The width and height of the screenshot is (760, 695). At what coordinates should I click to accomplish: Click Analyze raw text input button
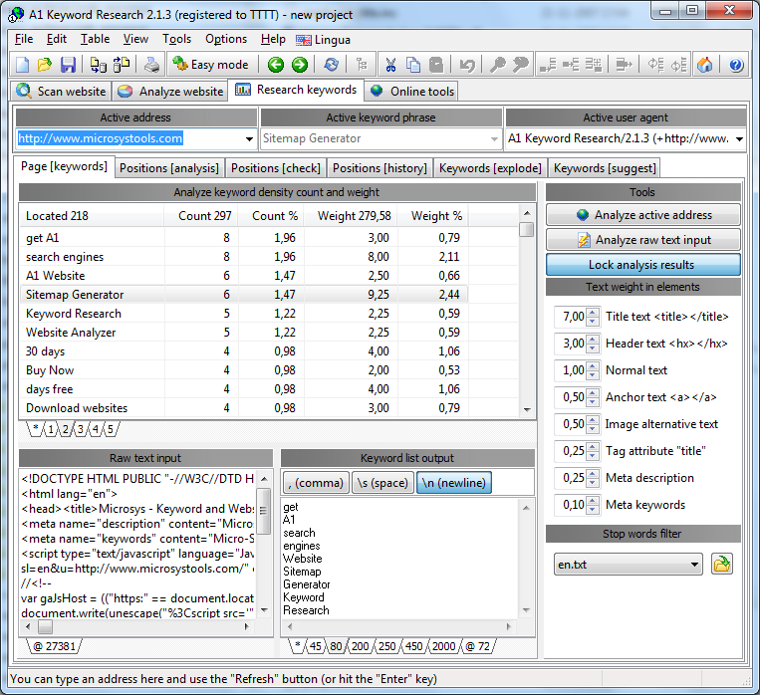tap(643, 240)
